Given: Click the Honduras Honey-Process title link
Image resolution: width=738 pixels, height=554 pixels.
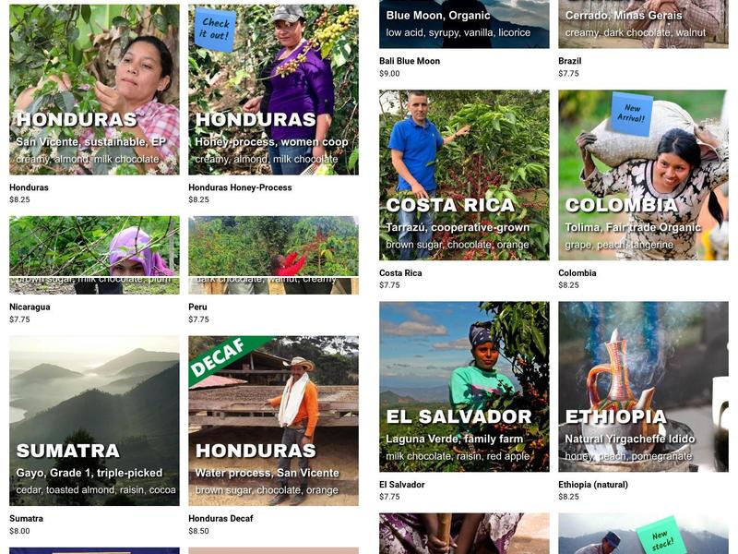Looking at the screenshot, I should point(240,187).
